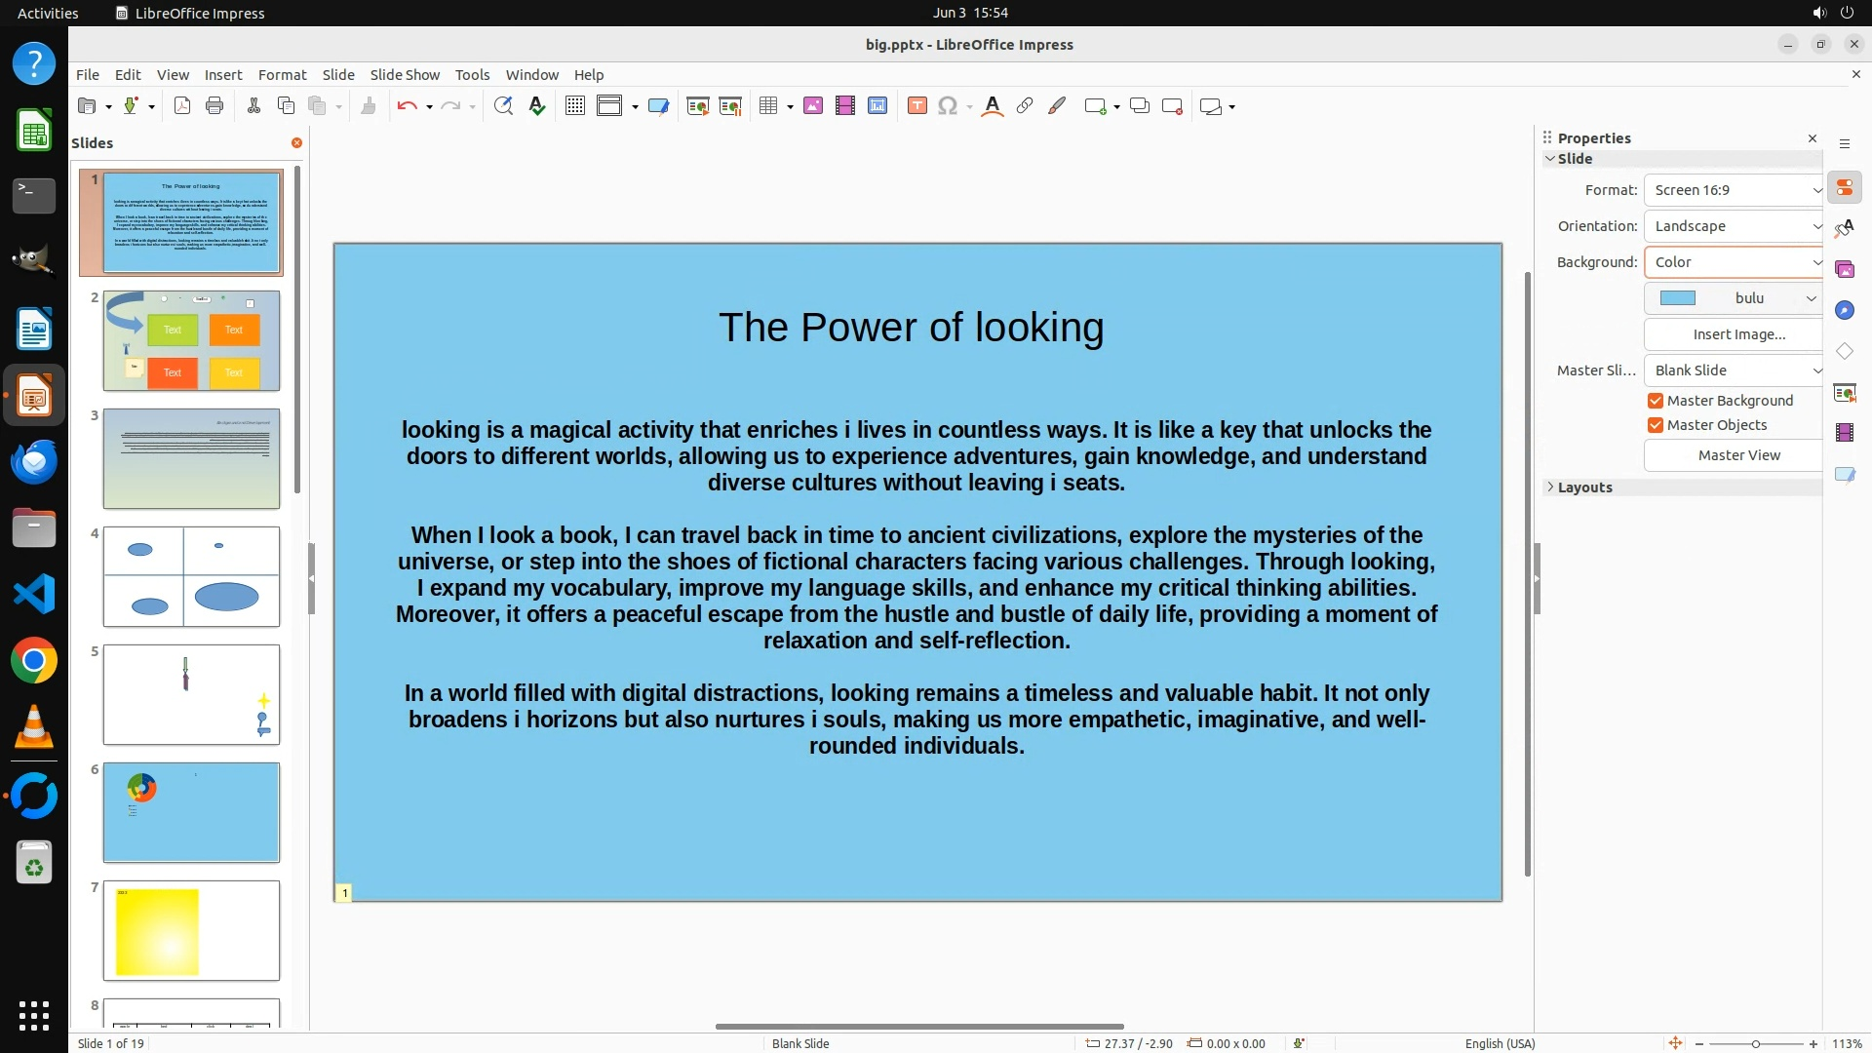This screenshot has height=1053, width=1872.
Task: Click the Insert Text Box icon
Action: click(916, 106)
